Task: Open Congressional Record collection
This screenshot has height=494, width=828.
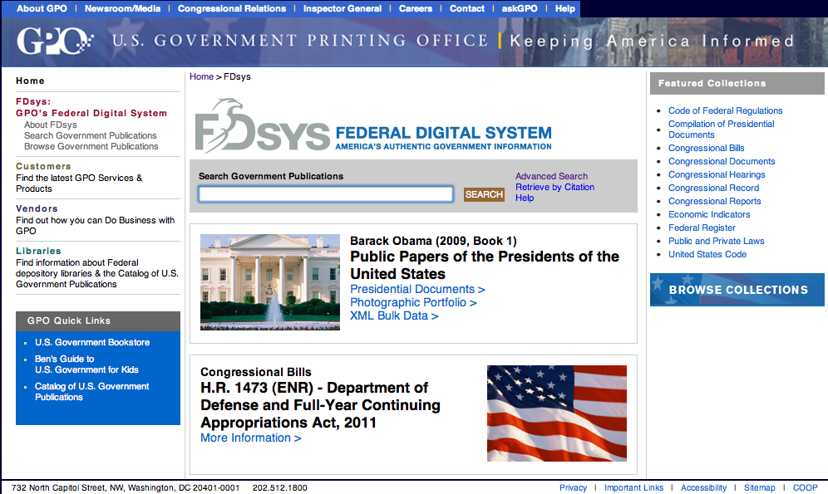Action: coord(713,188)
